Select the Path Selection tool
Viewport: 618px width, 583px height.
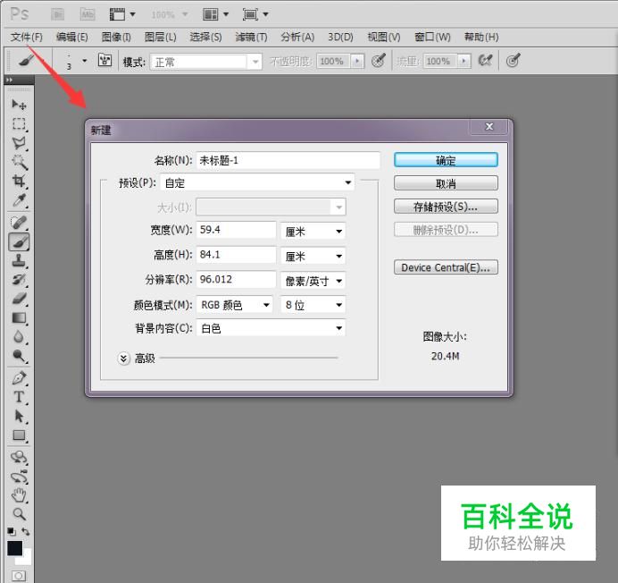click(19, 417)
